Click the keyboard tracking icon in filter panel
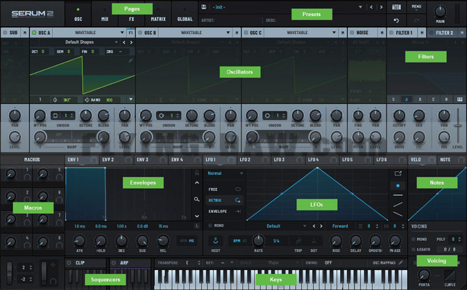 click(x=460, y=100)
